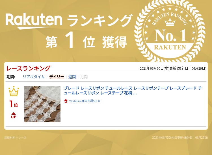Click the レース breadcrumb item at bottom

point(22,138)
